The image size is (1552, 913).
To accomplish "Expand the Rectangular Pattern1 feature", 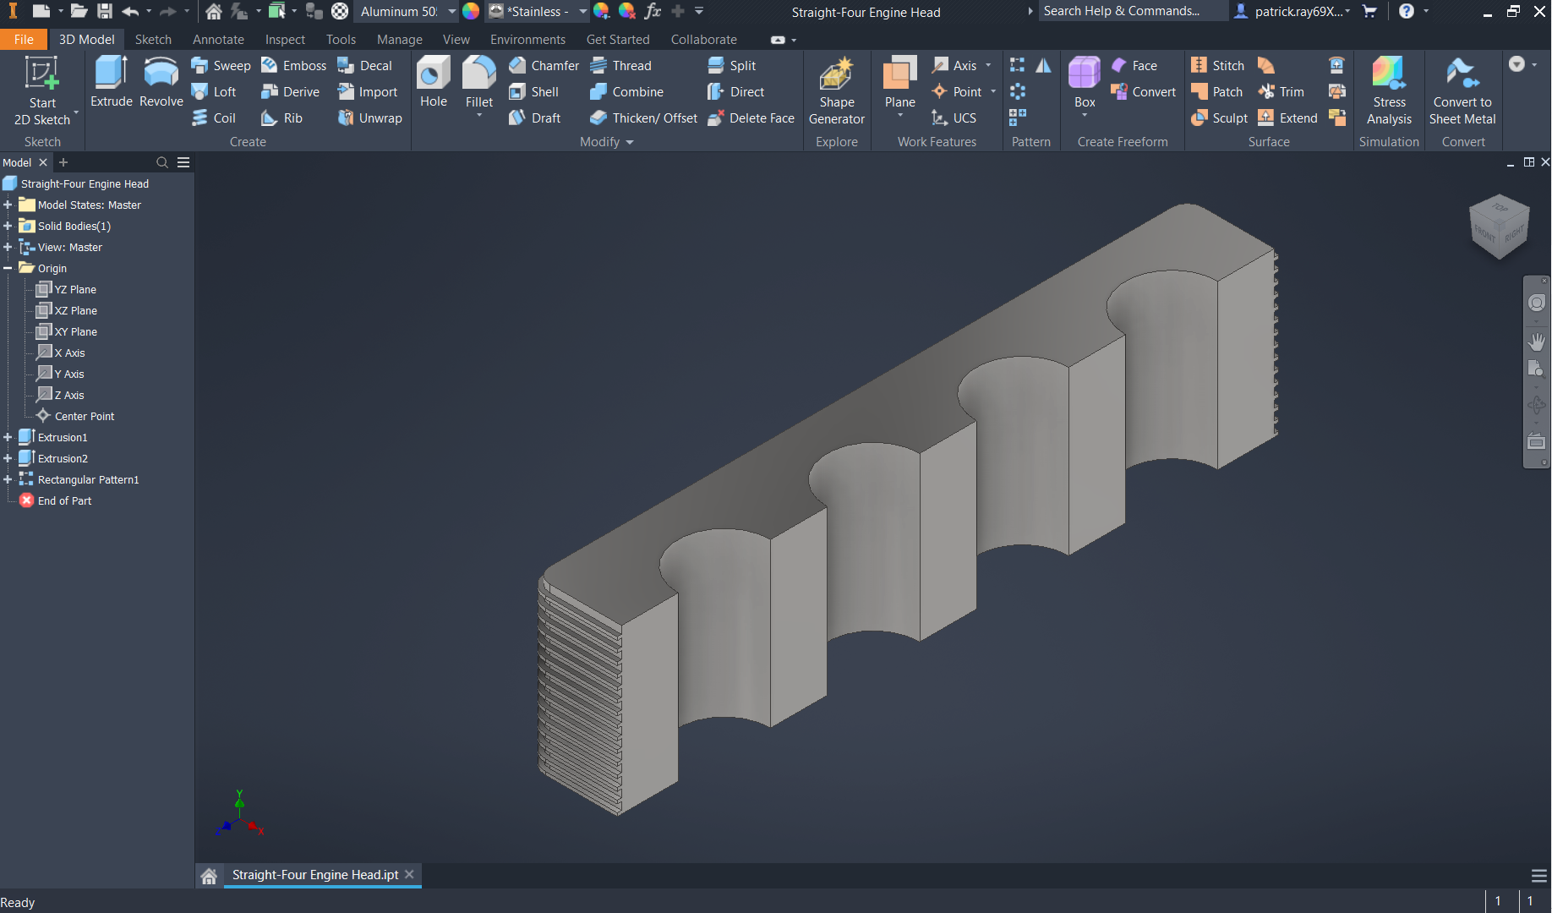I will [x=8, y=480].
